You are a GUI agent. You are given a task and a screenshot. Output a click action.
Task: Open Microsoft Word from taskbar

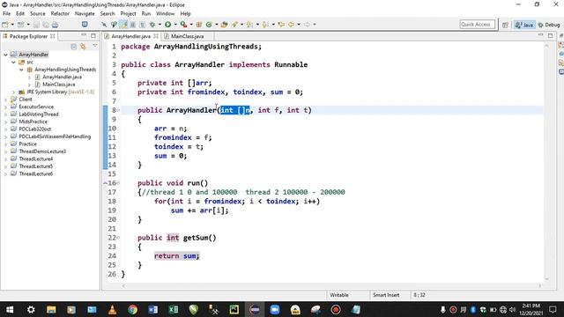pos(152,309)
